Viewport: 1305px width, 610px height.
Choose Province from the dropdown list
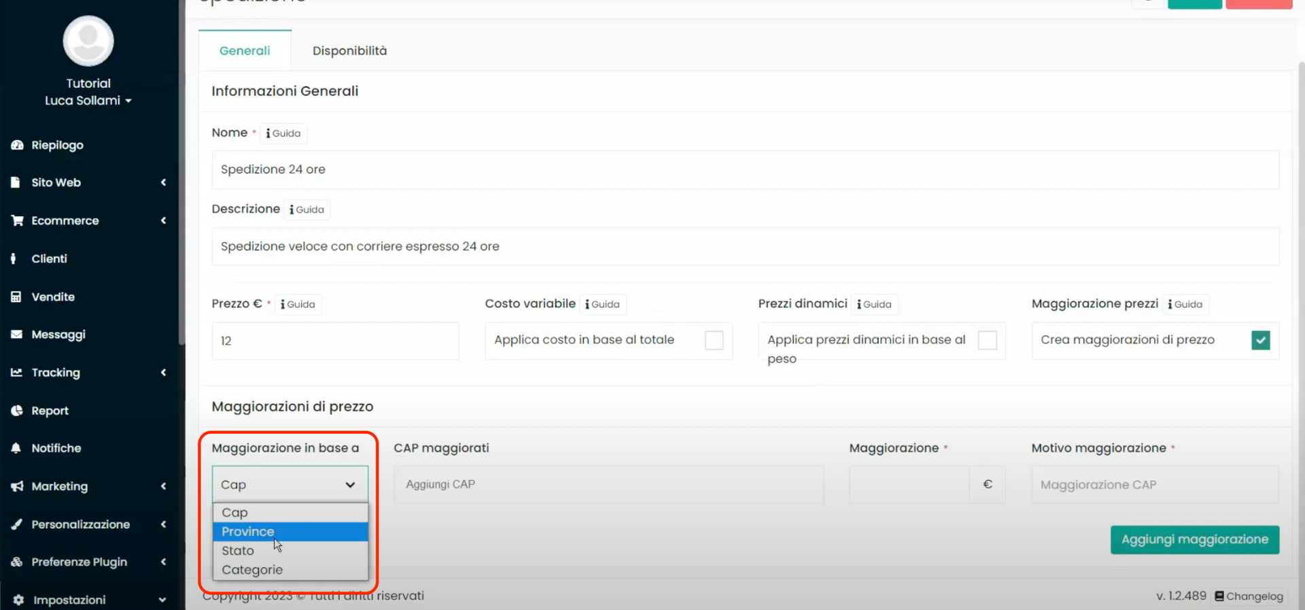248,532
